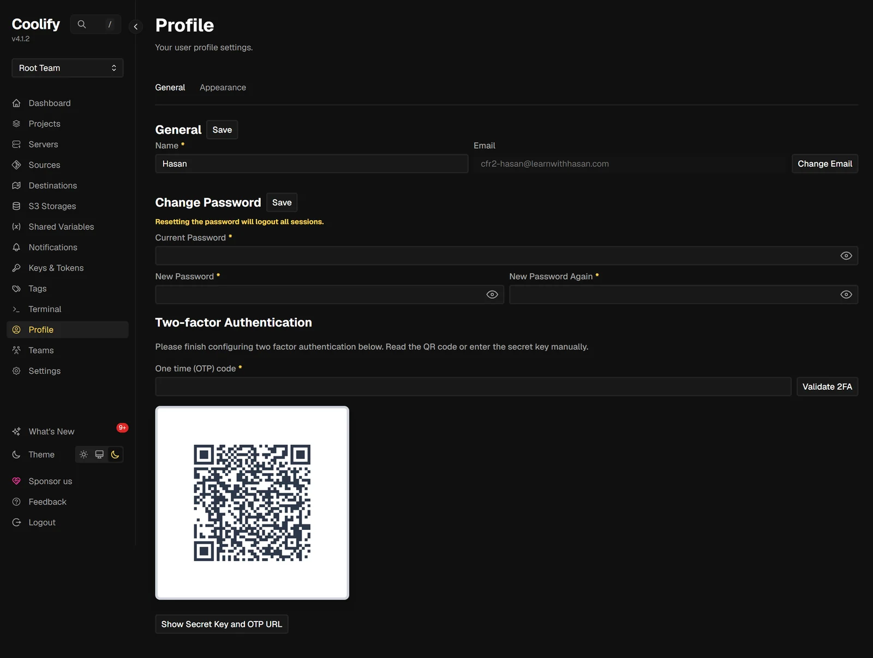
Task: Open Servers menu item
Action: tap(68, 144)
